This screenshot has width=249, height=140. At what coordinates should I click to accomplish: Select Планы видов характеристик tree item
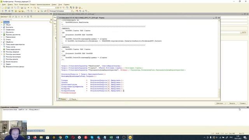pyautogui.click(x=15, y=44)
